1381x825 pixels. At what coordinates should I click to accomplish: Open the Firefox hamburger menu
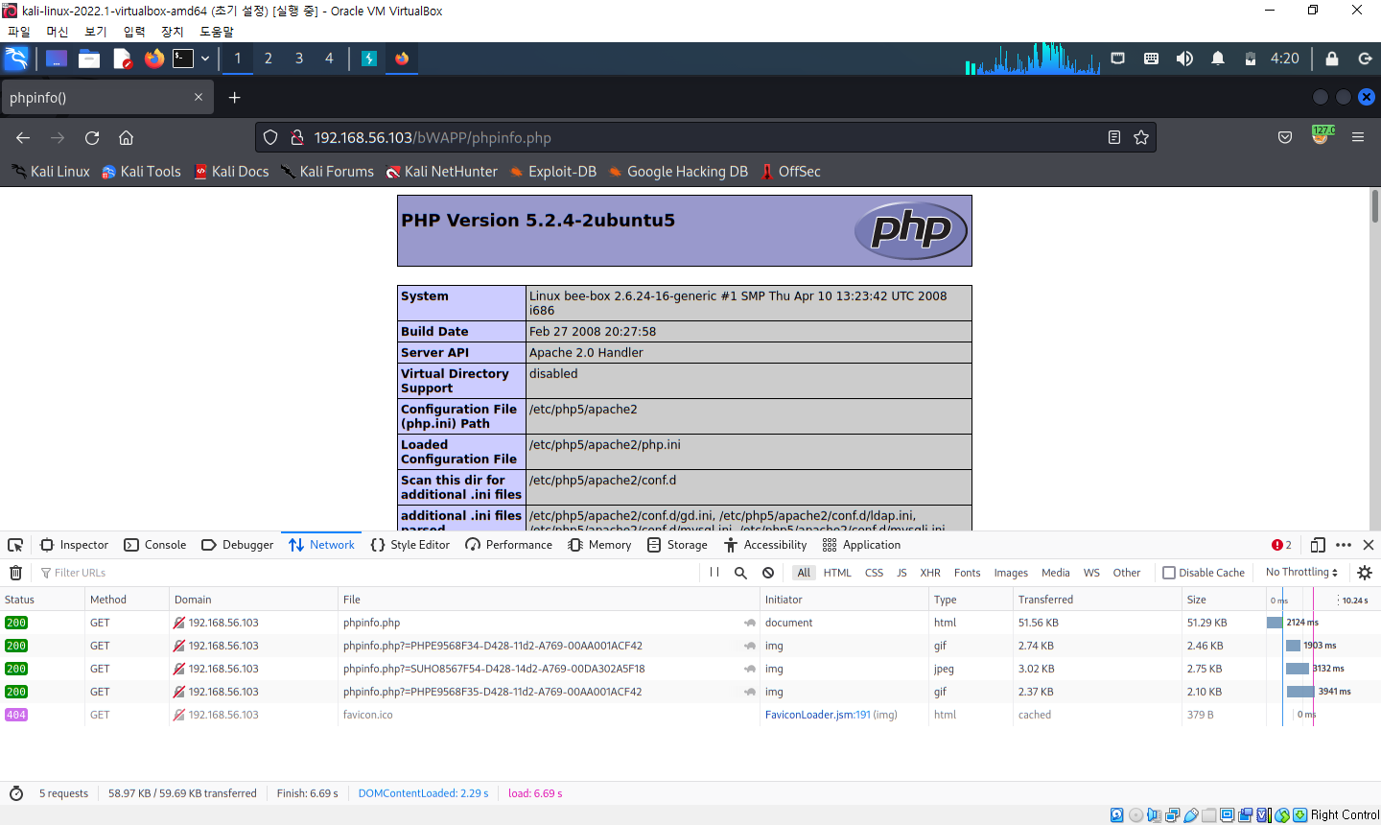[1358, 137]
